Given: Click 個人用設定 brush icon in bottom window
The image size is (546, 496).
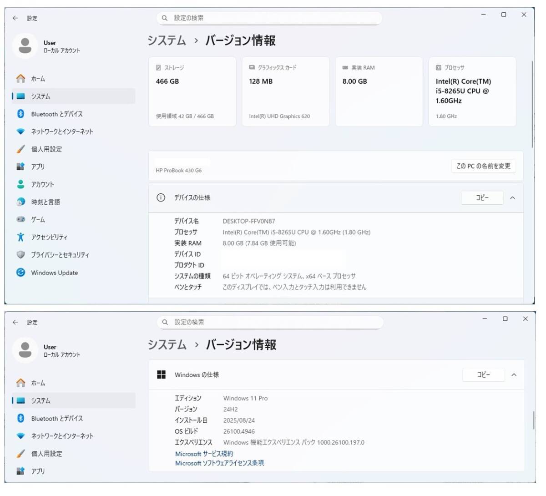Looking at the screenshot, I should (20, 454).
